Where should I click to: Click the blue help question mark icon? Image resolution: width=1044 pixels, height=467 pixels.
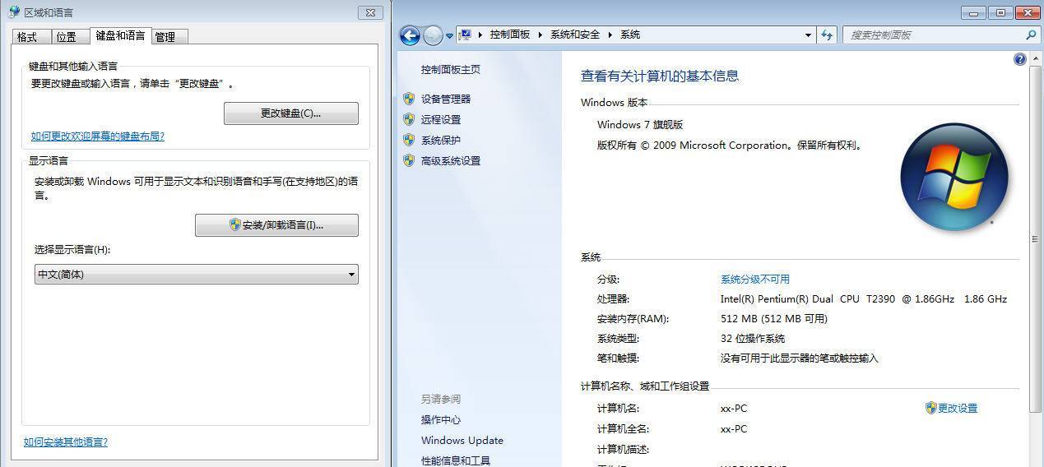click(x=1020, y=58)
